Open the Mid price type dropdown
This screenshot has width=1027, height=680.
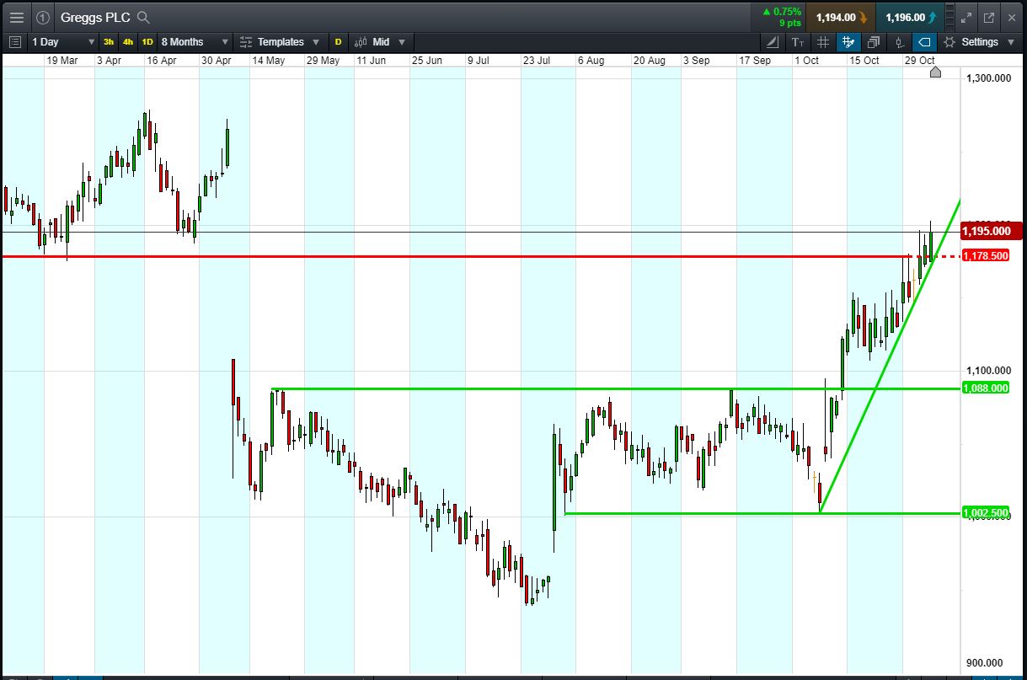click(380, 41)
